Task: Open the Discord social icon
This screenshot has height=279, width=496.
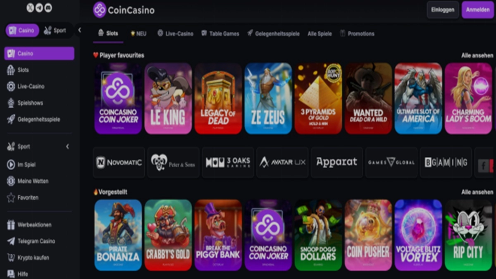Action: [x=48, y=7]
